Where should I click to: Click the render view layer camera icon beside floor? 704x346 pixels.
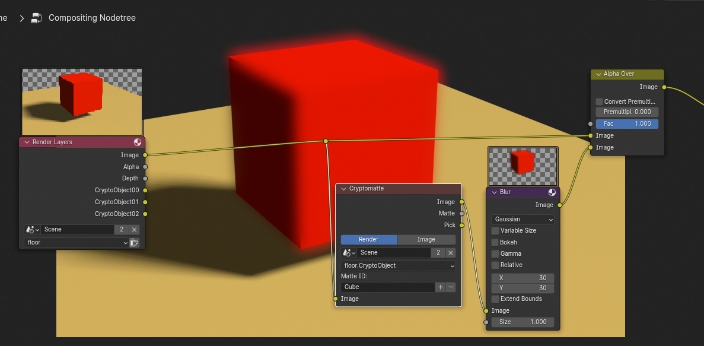[135, 242]
